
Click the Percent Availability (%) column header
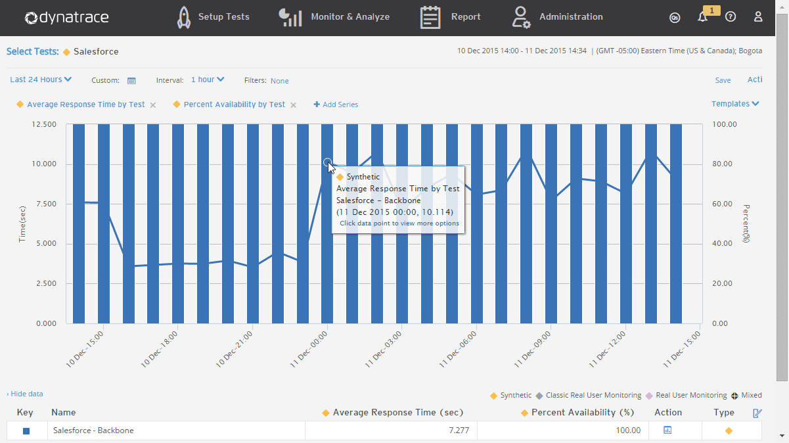click(x=583, y=413)
